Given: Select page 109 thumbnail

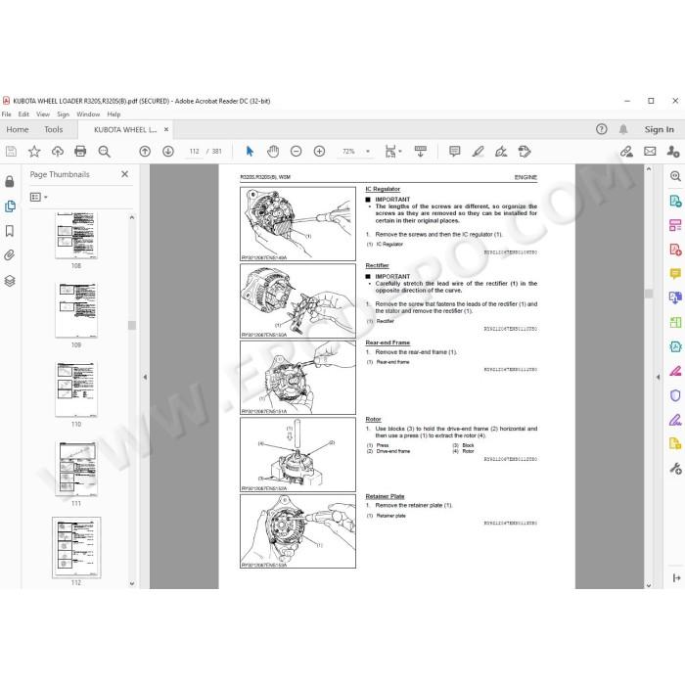Looking at the screenshot, I should pyautogui.click(x=76, y=310).
